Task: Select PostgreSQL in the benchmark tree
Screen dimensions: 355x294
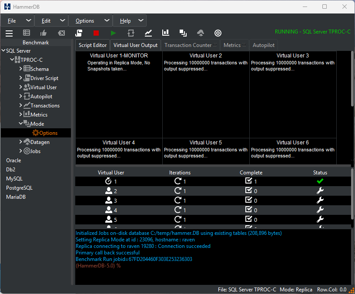Action: 19,188
